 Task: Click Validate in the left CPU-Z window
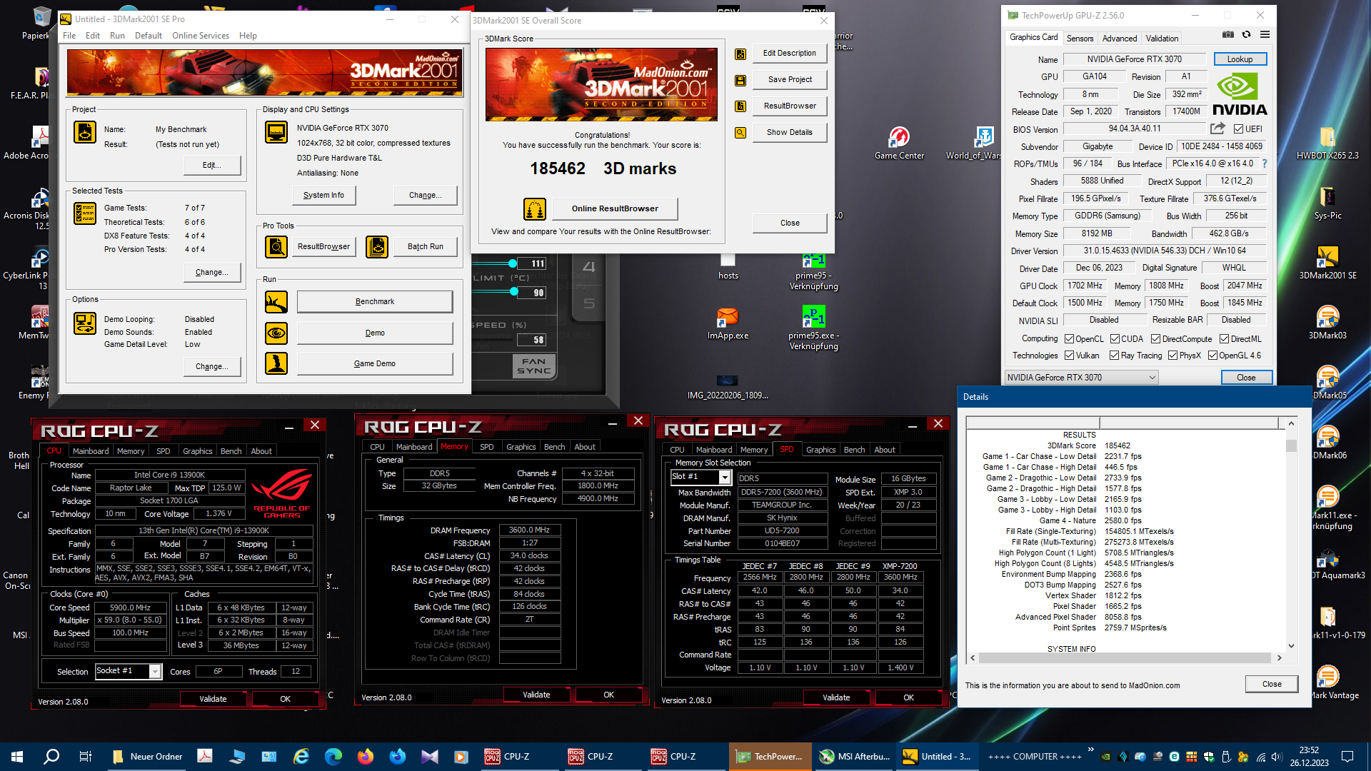(x=213, y=699)
